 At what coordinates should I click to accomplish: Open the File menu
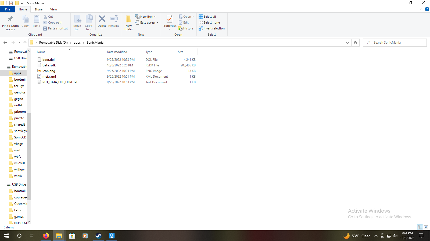tap(8, 9)
